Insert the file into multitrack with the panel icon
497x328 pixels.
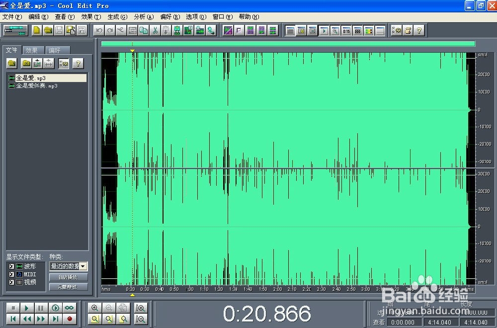tap(37, 64)
